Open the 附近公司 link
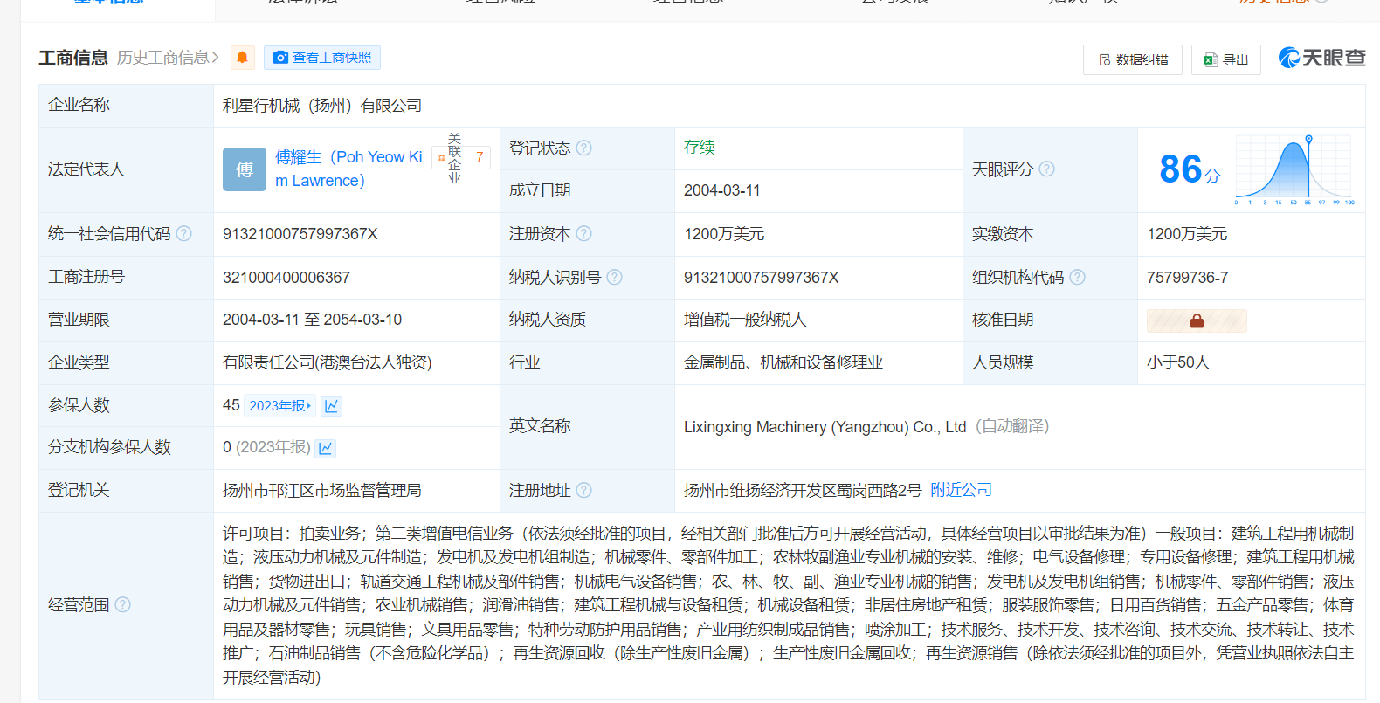The width and height of the screenshot is (1380, 703). [x=962, y=490]
